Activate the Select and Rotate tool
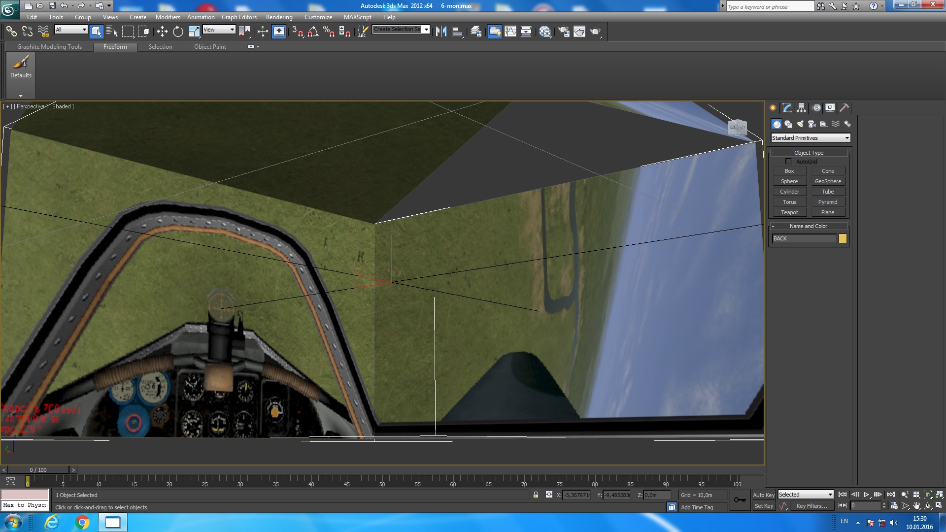The width and height of the screenshot is (946, 532). (178, 32)
